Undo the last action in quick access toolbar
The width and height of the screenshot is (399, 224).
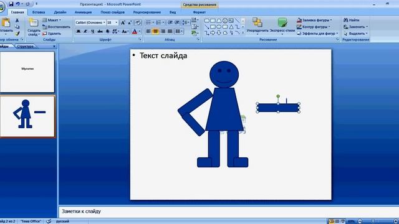click(x=18, y=4)
